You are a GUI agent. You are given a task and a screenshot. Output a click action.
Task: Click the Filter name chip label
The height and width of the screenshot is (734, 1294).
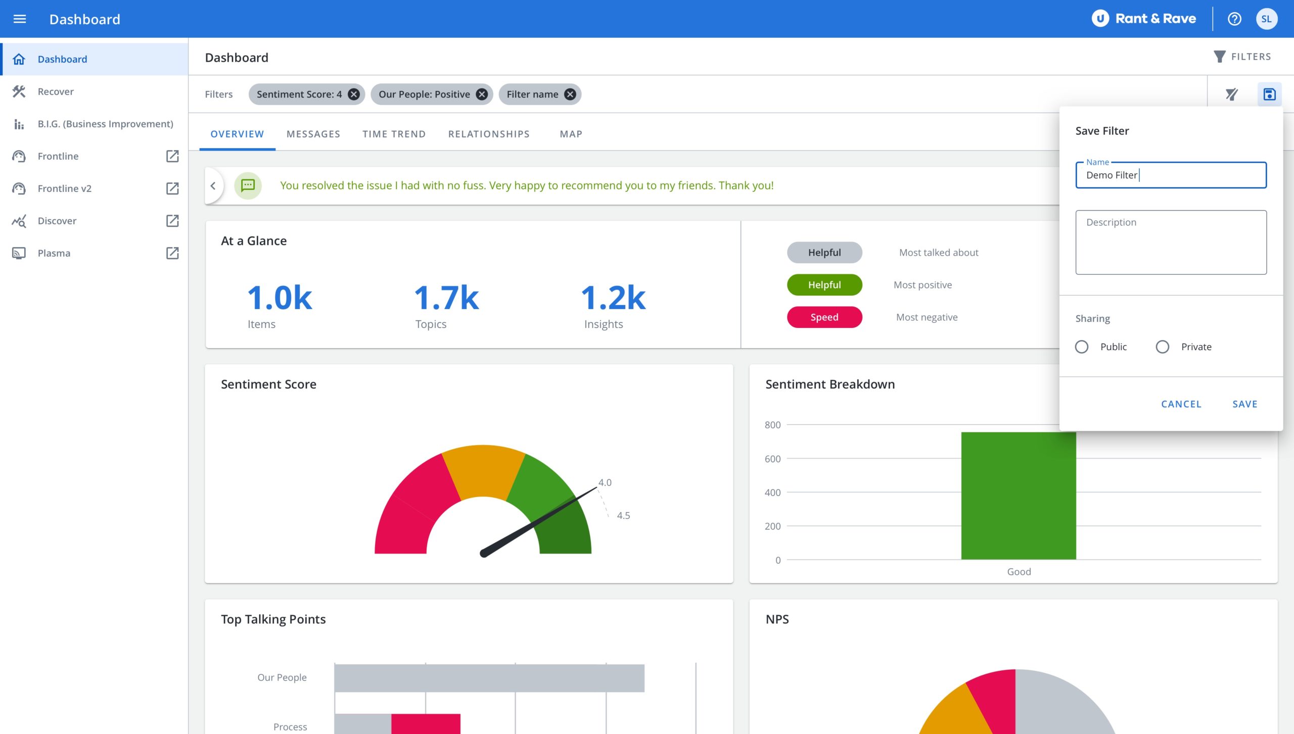point(532,94)
